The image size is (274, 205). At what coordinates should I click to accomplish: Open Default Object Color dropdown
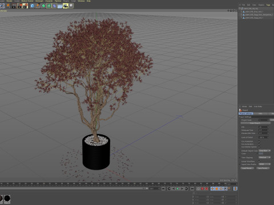tap(265, 151)
